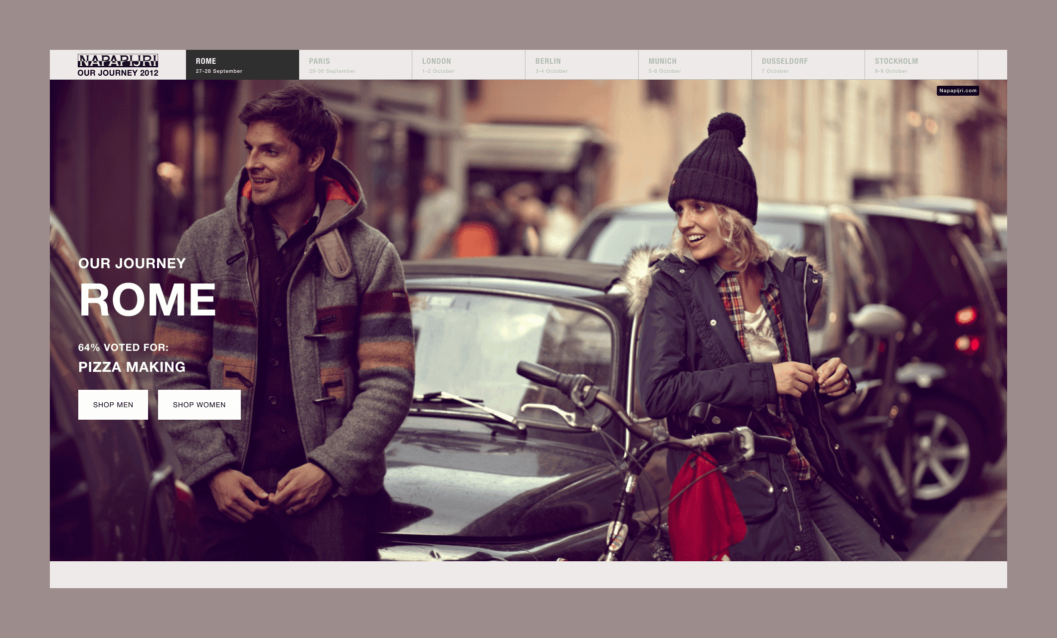Click the 'Our Journey' heading in the hero

pyautogui.click(x=132, y=263)
